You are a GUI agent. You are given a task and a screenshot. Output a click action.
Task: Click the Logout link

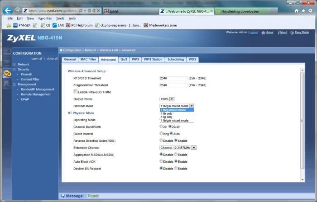254,32
